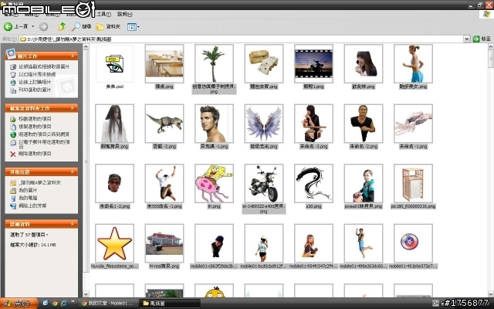Expand the address bar dropdown arrow
The width and height of the screenshot is (494, 309).
(466, 39)
